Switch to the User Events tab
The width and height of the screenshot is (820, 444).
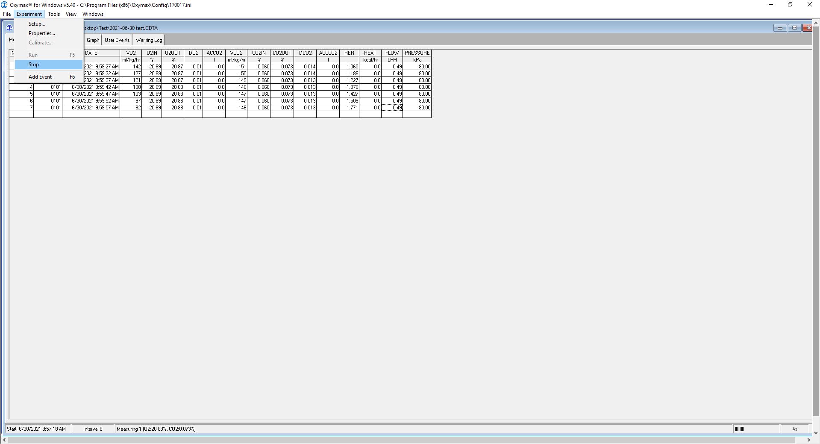coord(117,40)
